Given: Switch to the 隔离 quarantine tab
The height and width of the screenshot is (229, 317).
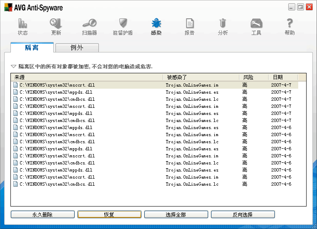Looking at the screenshot, I should pos(32,47).
